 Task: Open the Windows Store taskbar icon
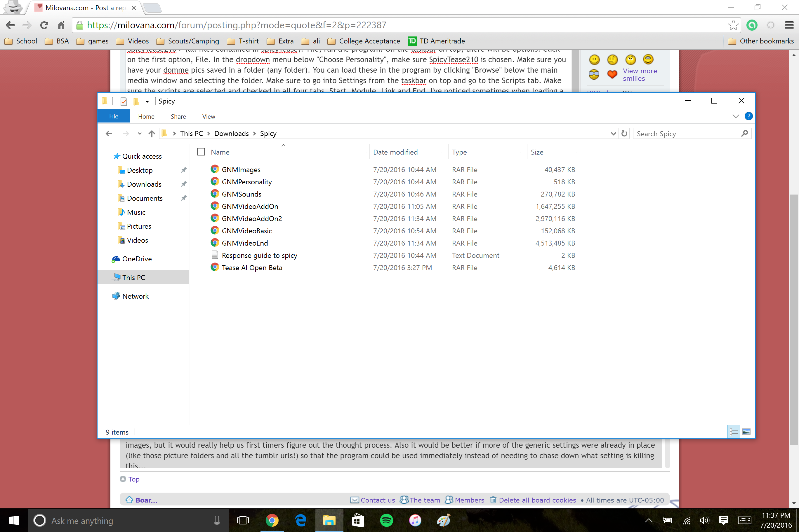pyautogui.click(x=357, y=520)
